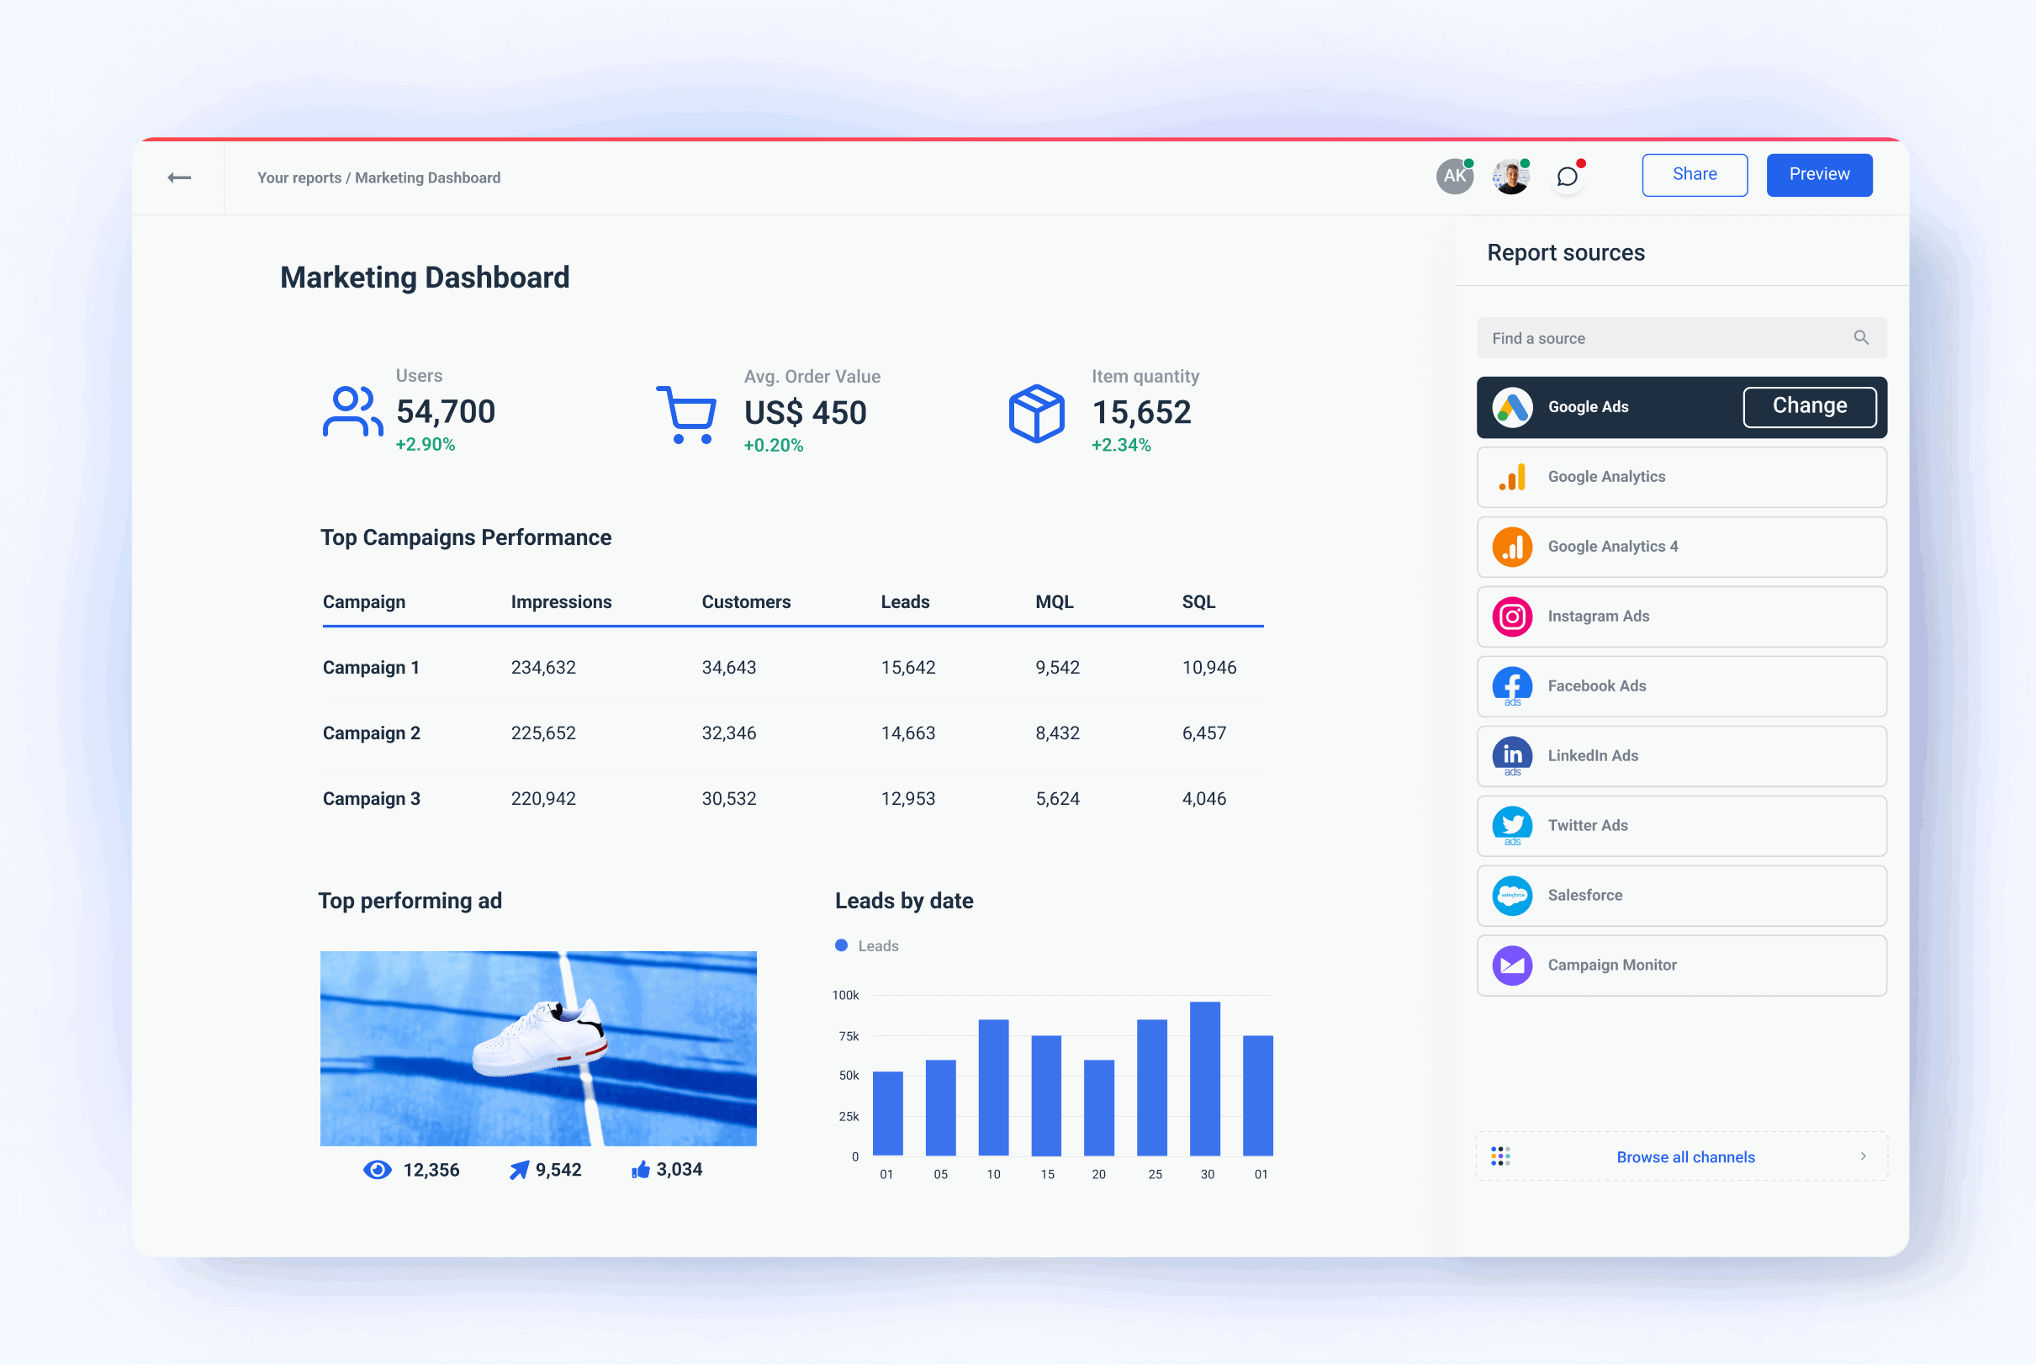The width and height of the screenshot is (2036, 1365).
Task: Click the LinkedIn Ads icon
Action: [1513, 755]
